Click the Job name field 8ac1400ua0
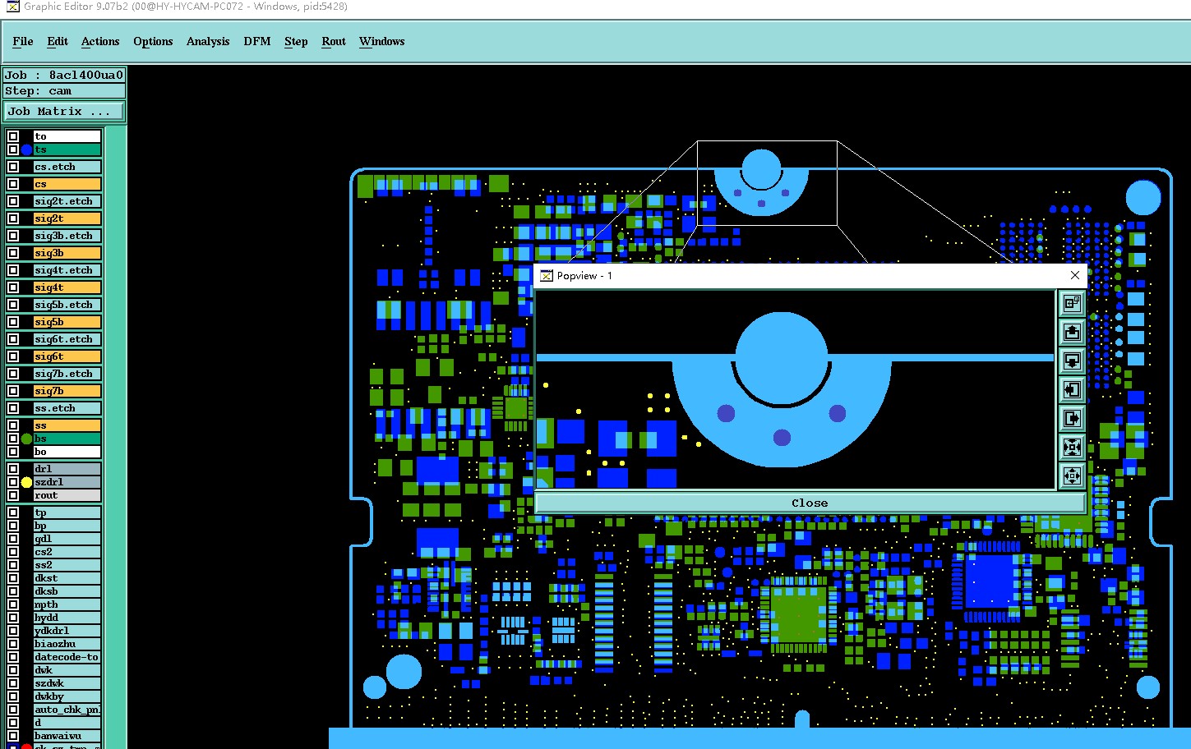This screenshot has width=1191, height=749. point(64,75)
